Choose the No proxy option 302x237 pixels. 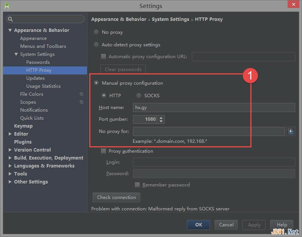96,32
